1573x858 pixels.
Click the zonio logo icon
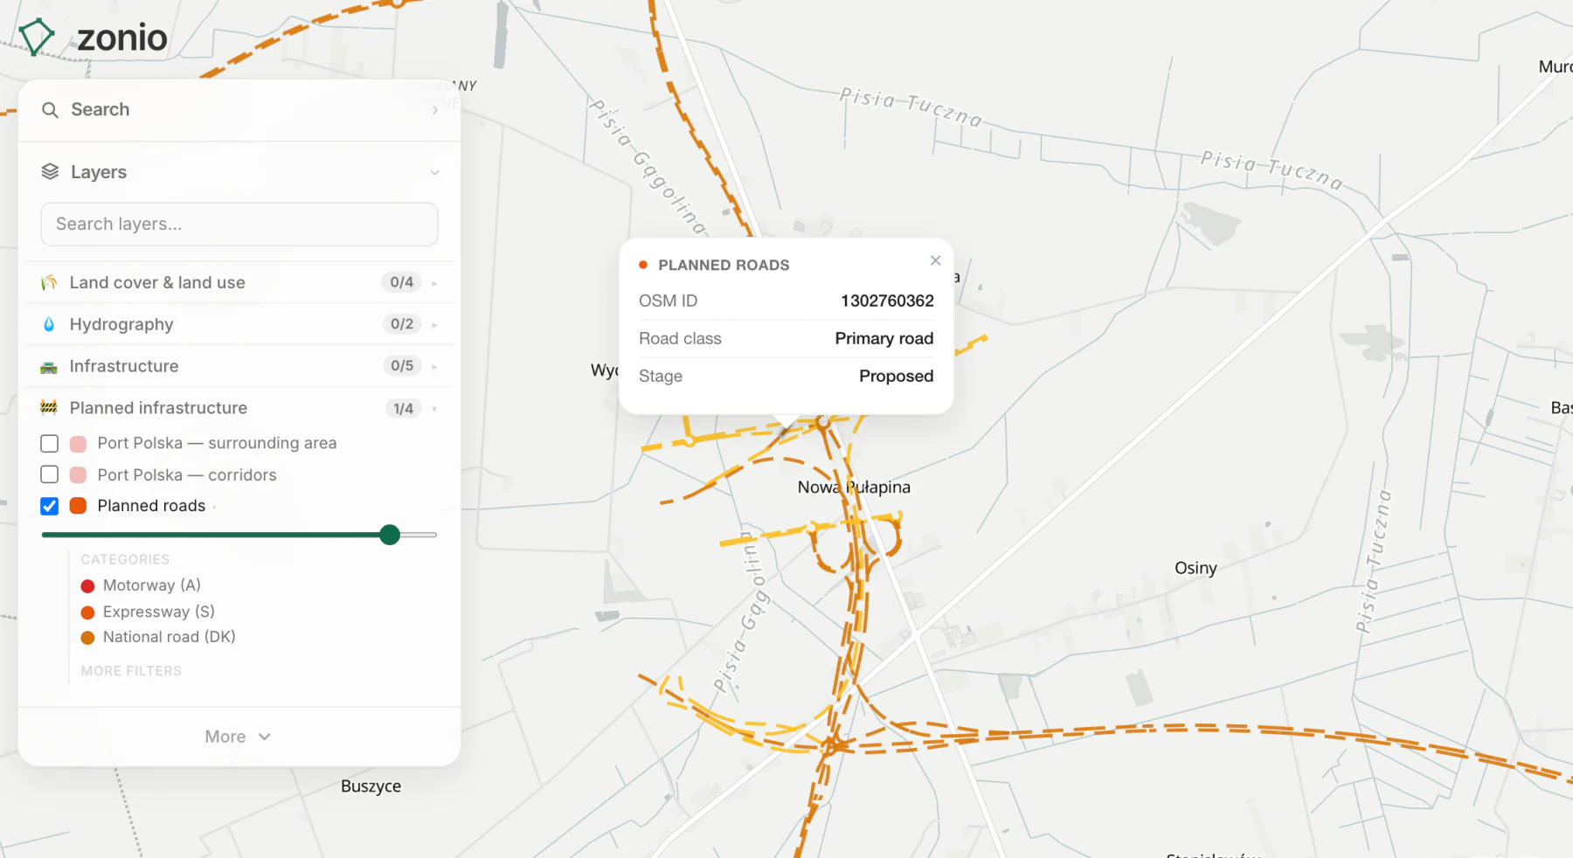[x=37, y=38]
